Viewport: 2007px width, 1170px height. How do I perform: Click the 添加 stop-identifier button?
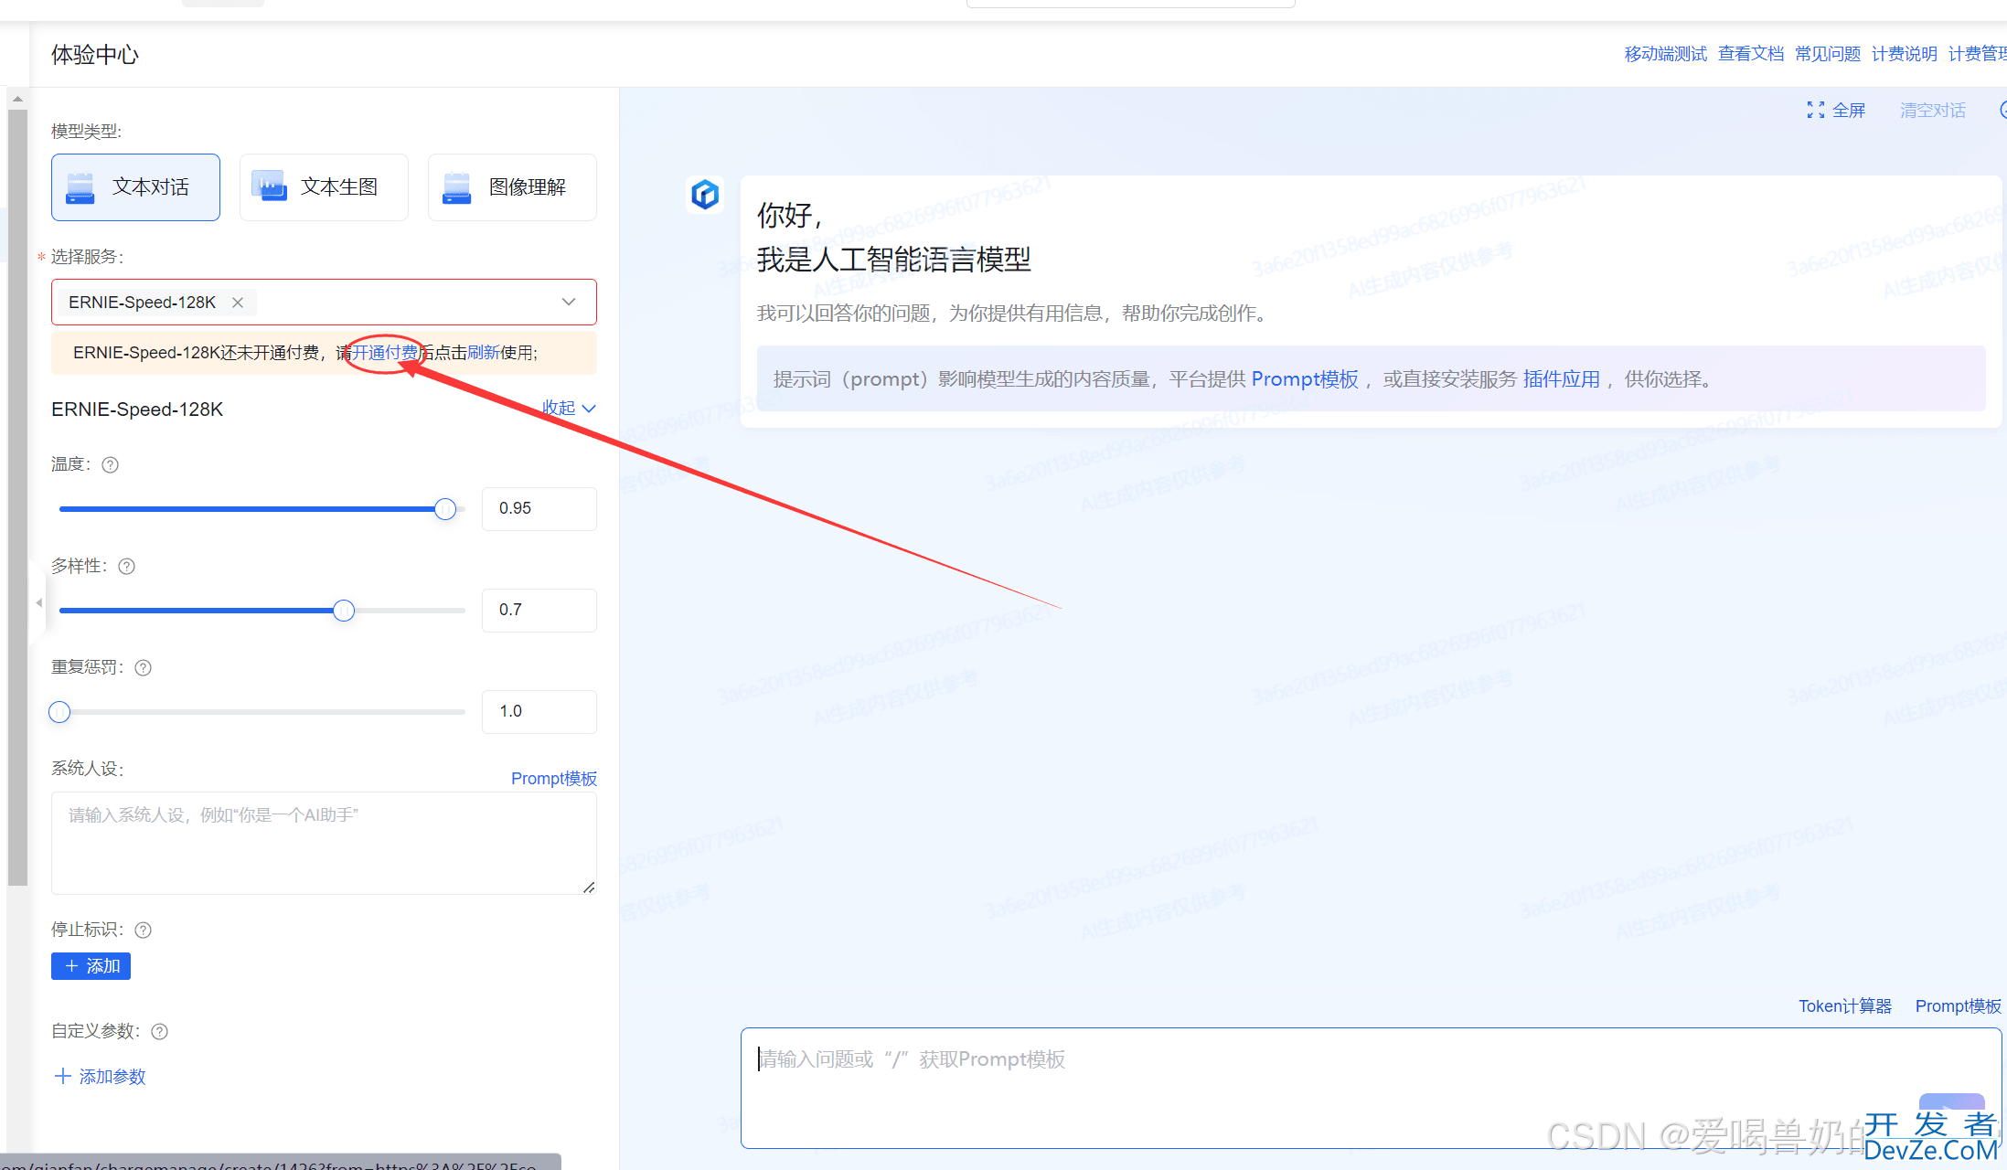91,966
